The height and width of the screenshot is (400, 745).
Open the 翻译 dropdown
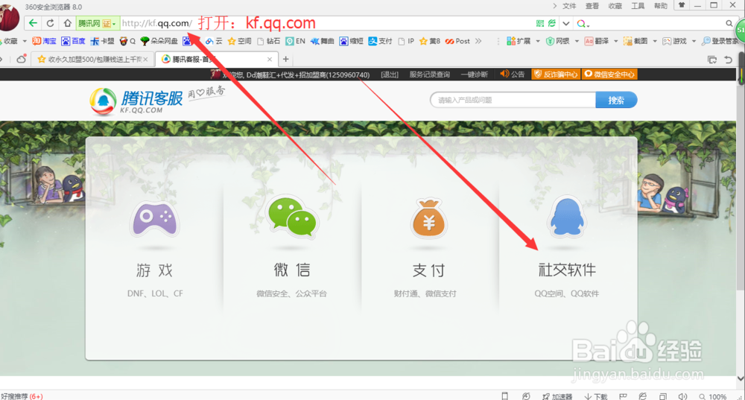point(601,41)
